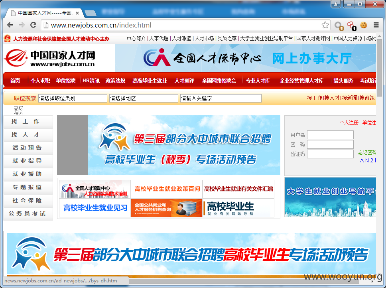Click the vertical scrollbar thumb
This screenshot has width=386, height=288.
(379, 68)
